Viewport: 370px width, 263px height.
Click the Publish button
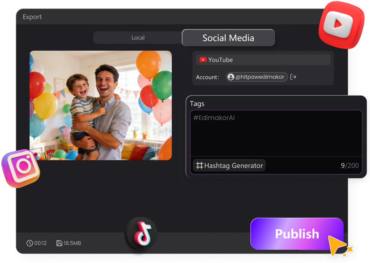tap(297, 234)
